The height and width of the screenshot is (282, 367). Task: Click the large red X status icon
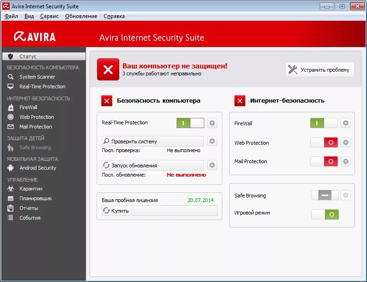click(108, 69)
